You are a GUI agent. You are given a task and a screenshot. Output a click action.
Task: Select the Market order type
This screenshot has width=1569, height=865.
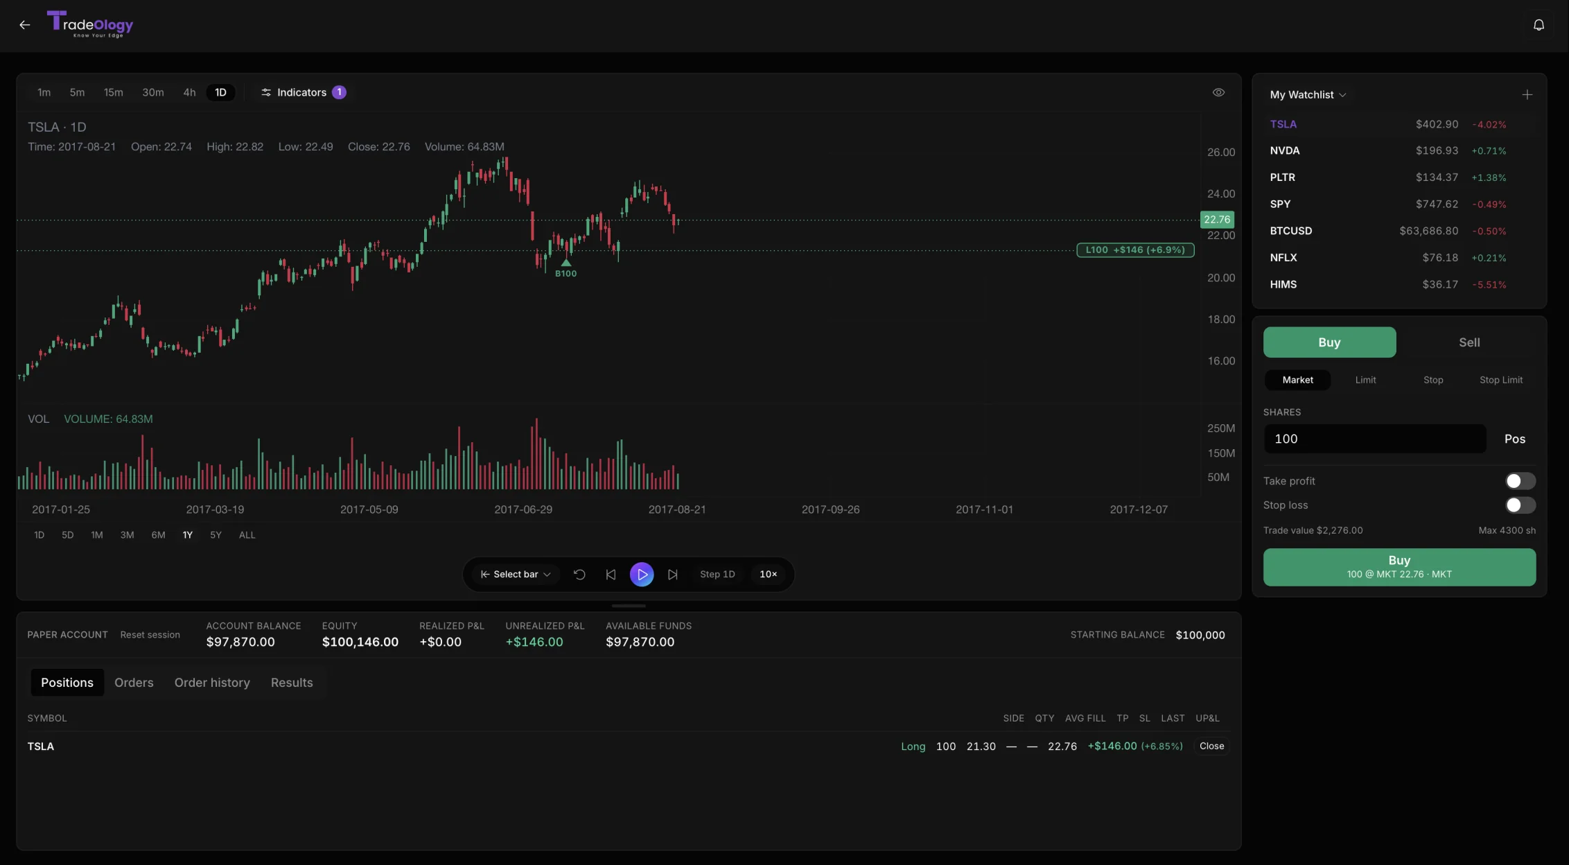[1297, 380]
